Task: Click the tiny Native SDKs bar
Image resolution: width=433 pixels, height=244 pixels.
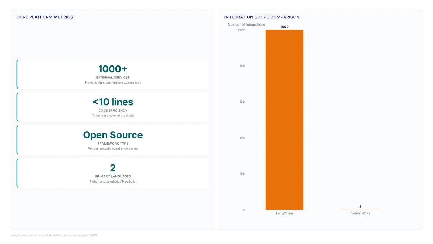Action: (360, 210)
